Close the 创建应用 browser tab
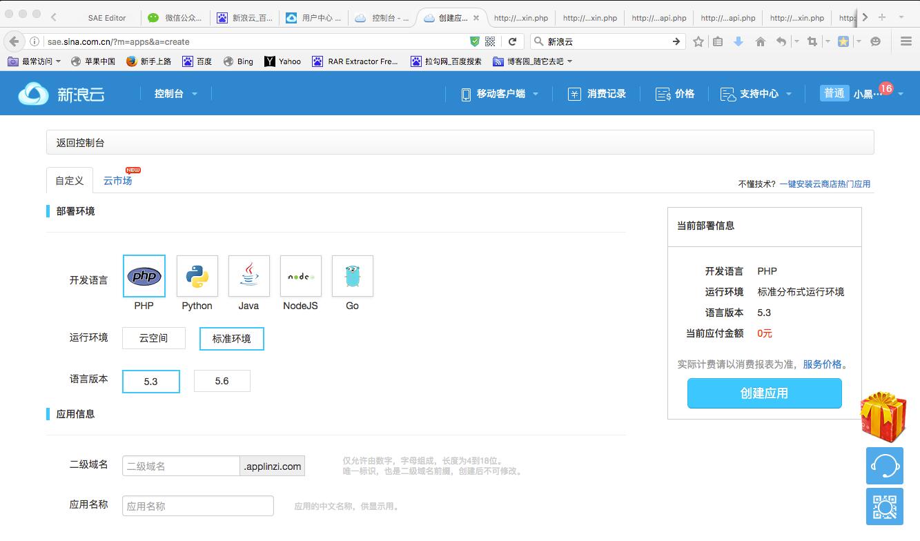 [x=476, y=18]
